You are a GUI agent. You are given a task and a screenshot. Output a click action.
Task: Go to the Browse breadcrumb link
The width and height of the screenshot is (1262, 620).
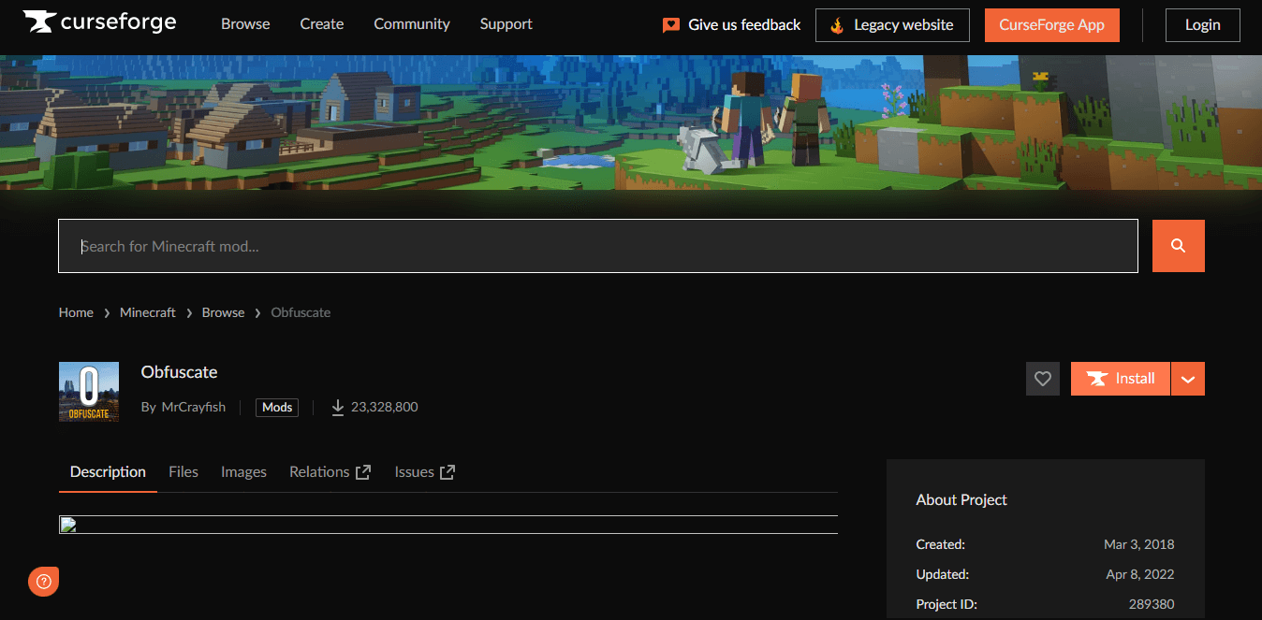coord(224,312)
